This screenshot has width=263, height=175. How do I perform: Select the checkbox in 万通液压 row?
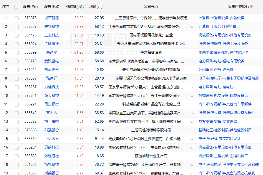(17, 156)
